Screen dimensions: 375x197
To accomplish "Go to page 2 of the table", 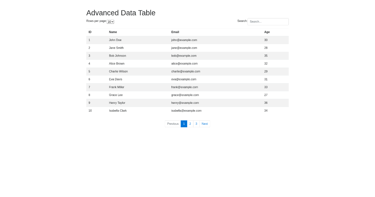I will pyautogui.click(x=190, y=124).
